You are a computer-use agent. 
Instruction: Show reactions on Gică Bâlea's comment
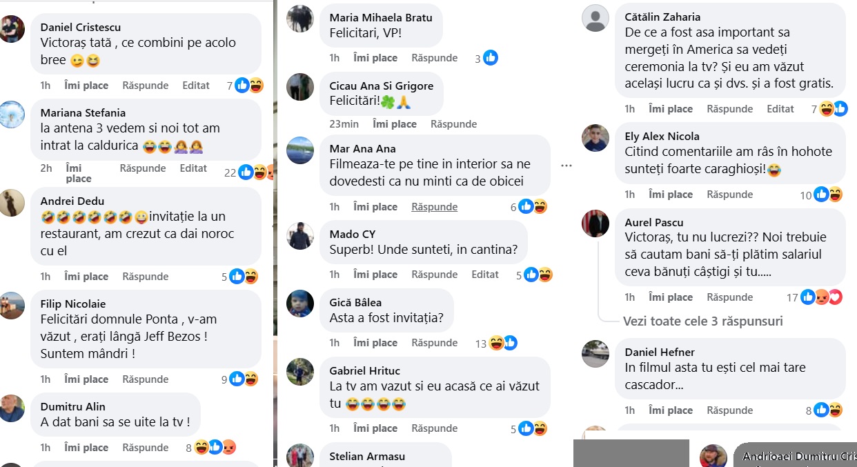click(x=503, y=343)
